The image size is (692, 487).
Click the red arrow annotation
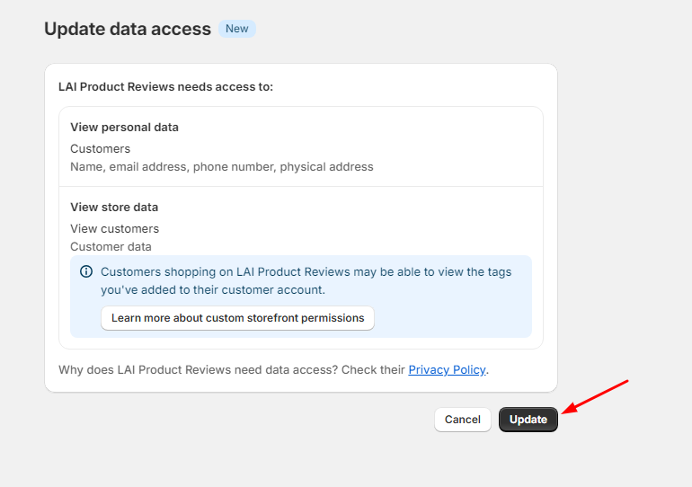click(x=595, y=396)
